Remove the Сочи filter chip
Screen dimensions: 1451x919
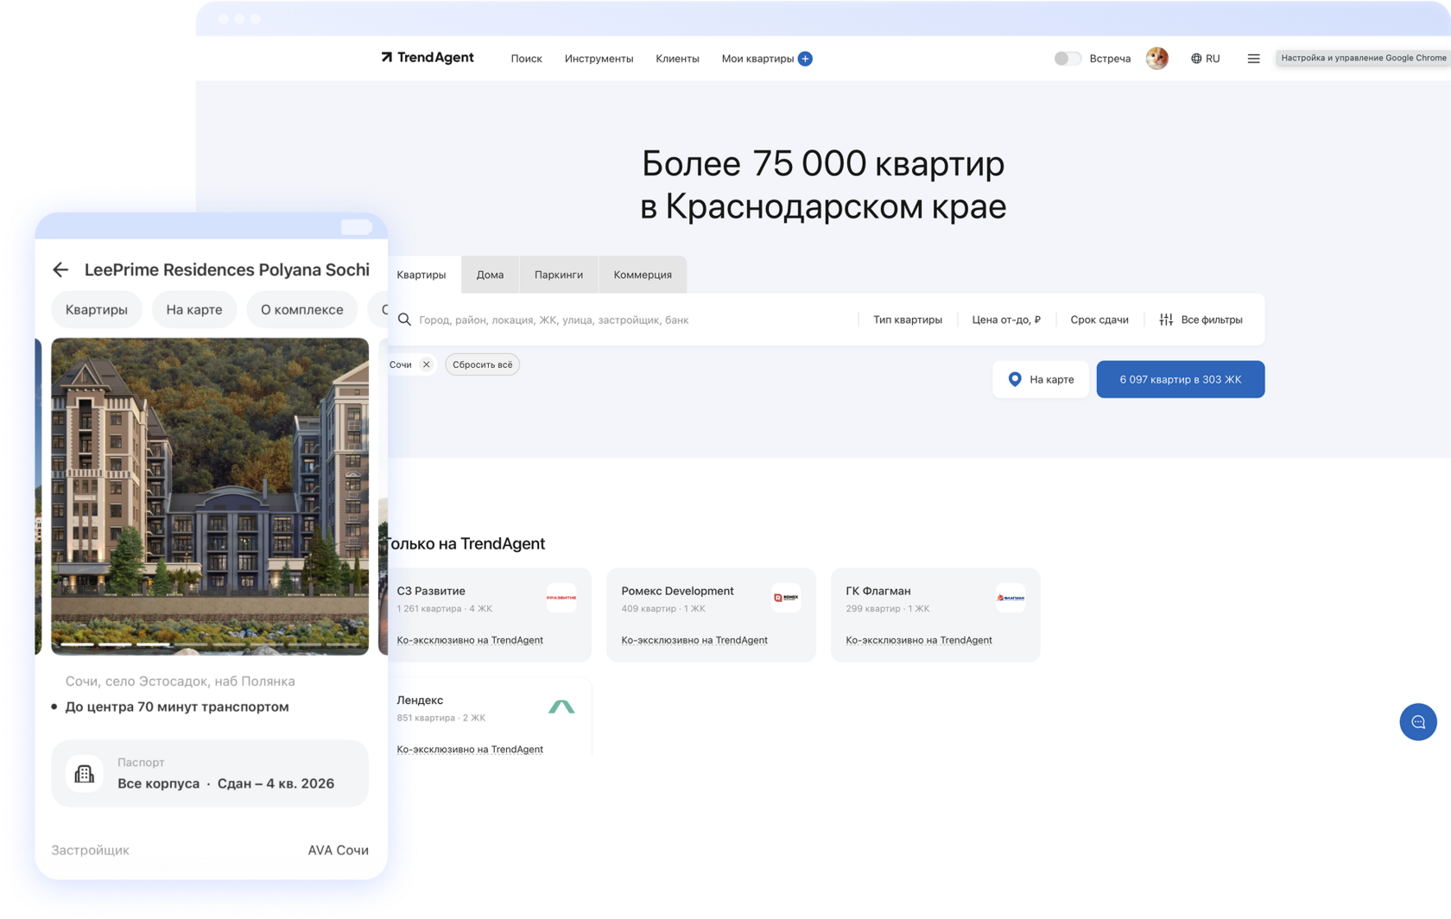(427, 364)
